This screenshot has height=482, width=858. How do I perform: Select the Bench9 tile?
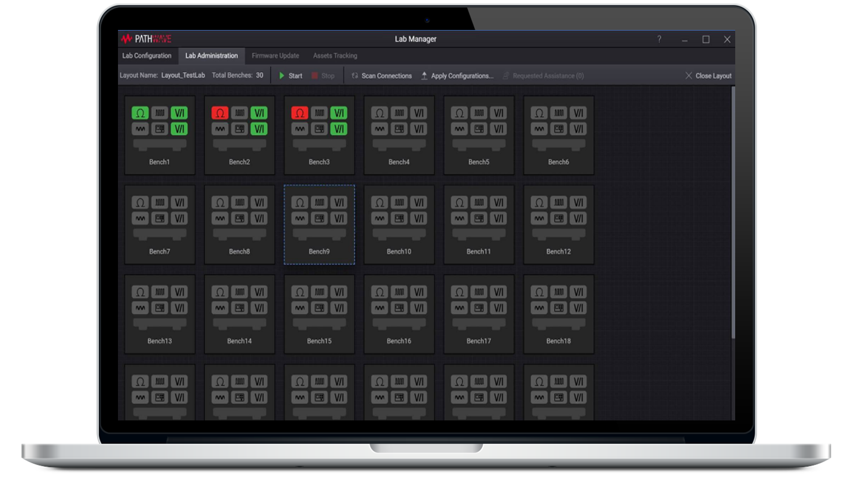point(319,225)
